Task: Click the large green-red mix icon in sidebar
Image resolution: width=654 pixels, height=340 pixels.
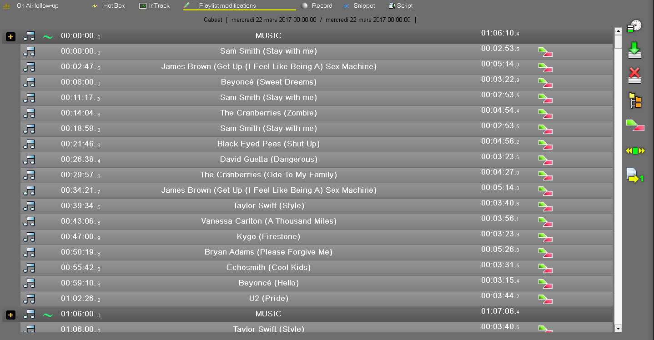Action: [x=635, y=125]
